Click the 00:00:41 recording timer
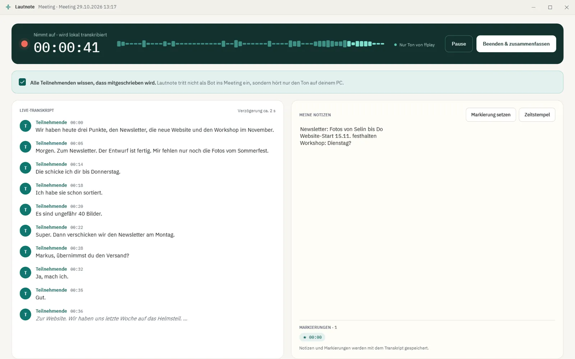 pyautogui.click(x=66, y=47)
